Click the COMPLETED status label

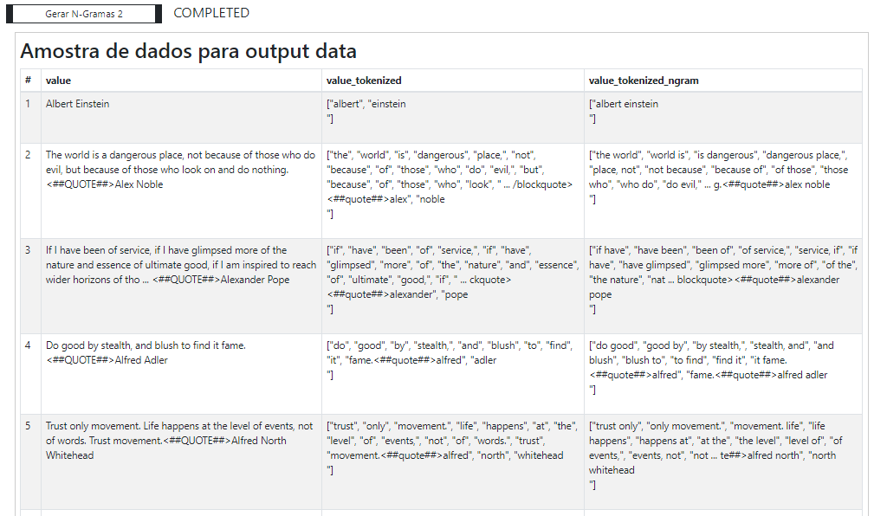point(211,13)
